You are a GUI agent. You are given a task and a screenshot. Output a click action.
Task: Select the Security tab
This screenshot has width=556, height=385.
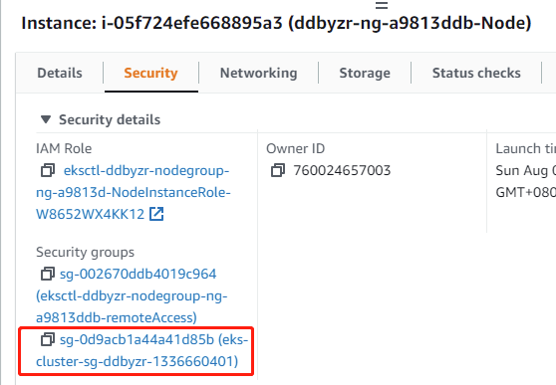[150, 73]
